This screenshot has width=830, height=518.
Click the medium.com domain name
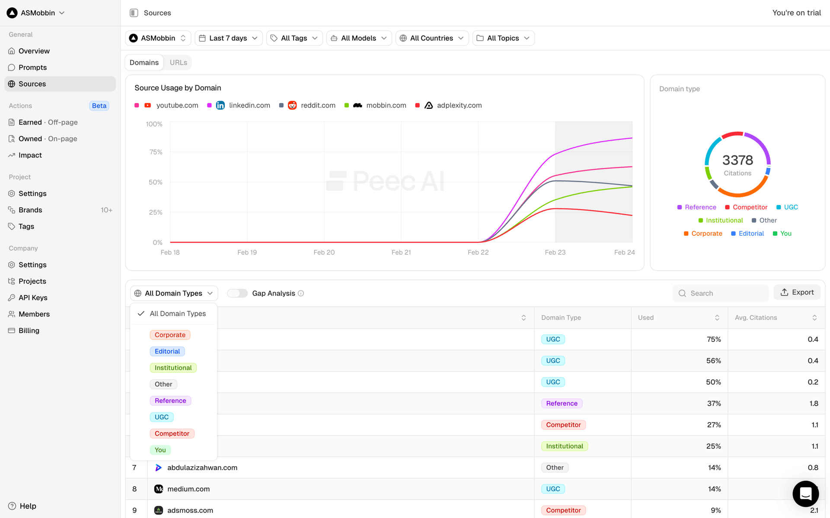[188, 489]
